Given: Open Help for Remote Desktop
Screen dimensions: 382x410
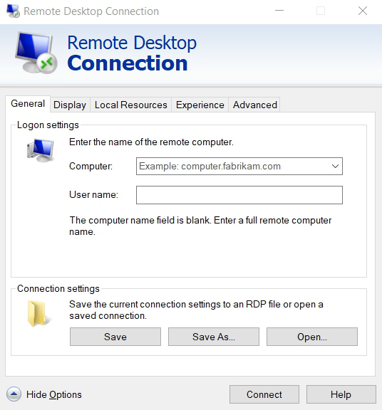Looking at the screenshot, I should click(x=341, y=394).
